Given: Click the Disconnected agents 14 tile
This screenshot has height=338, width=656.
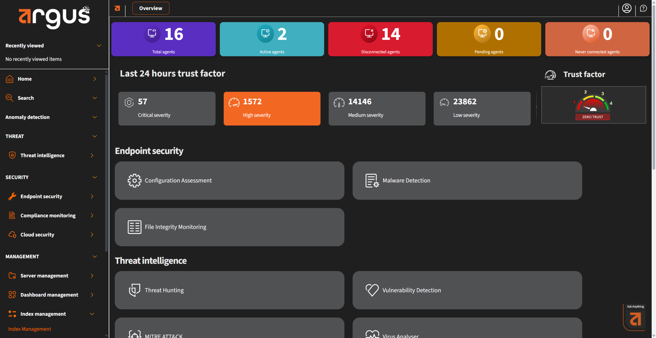Looking at the screenshot, I should tap(380, 39).
